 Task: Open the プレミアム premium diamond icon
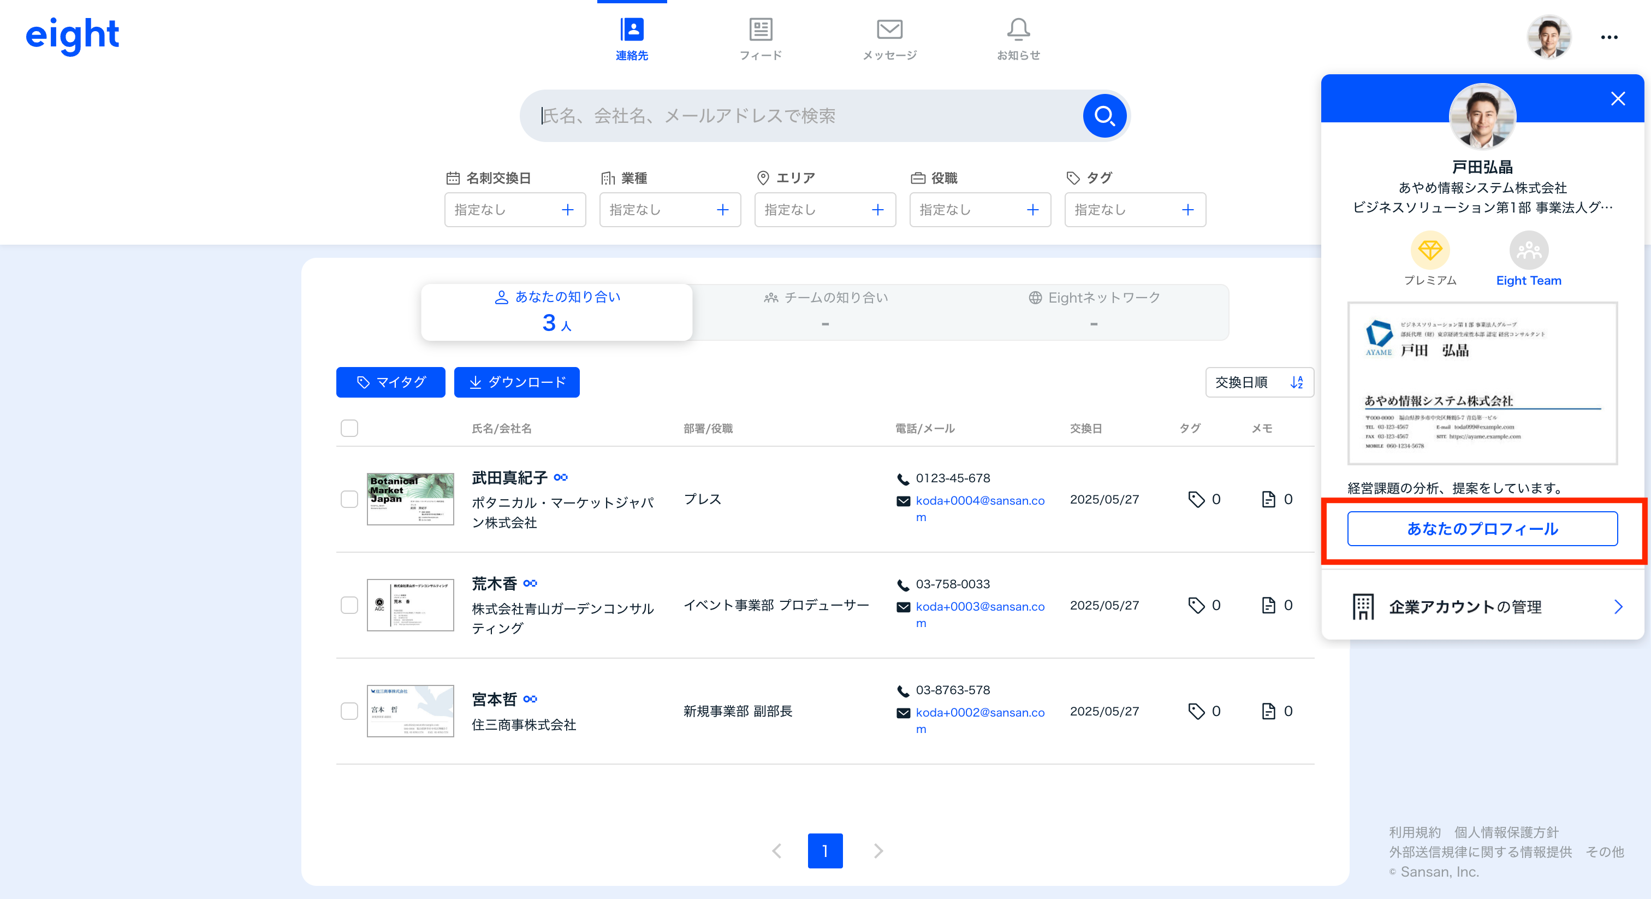click(x=1430, y=251)
